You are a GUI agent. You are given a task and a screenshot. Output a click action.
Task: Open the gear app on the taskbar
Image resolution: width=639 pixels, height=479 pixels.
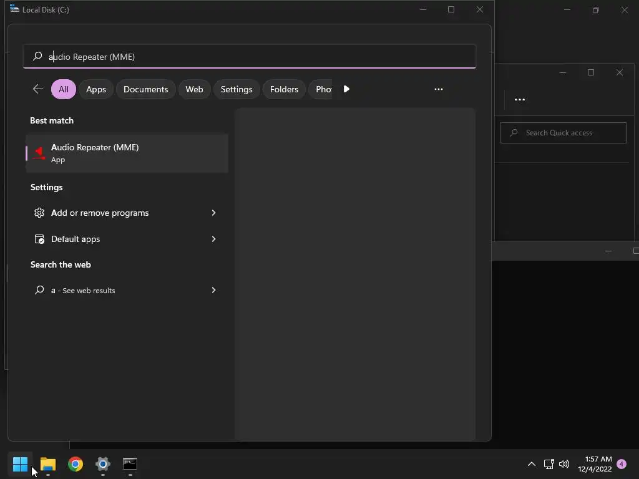[x=103, y=463]
